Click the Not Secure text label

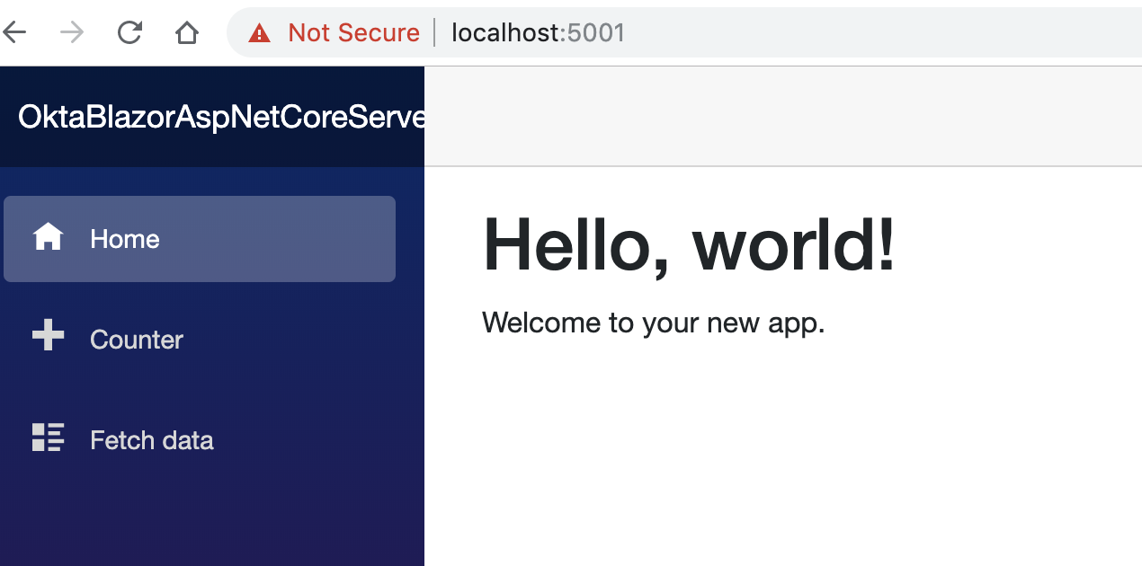click(353, 33)
